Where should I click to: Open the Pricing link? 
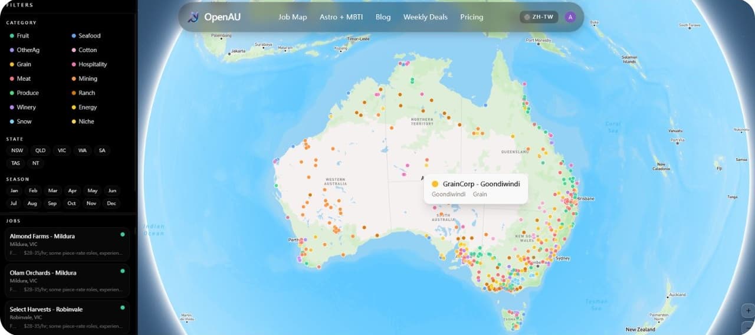(x=471, y=17)
